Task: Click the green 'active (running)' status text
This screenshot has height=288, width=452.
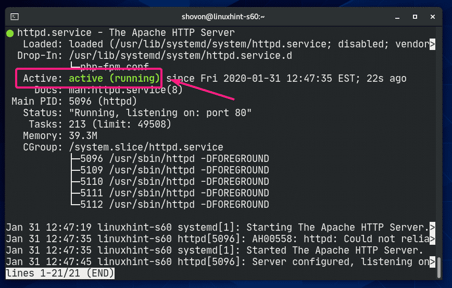Action: [x=115, y=79]
